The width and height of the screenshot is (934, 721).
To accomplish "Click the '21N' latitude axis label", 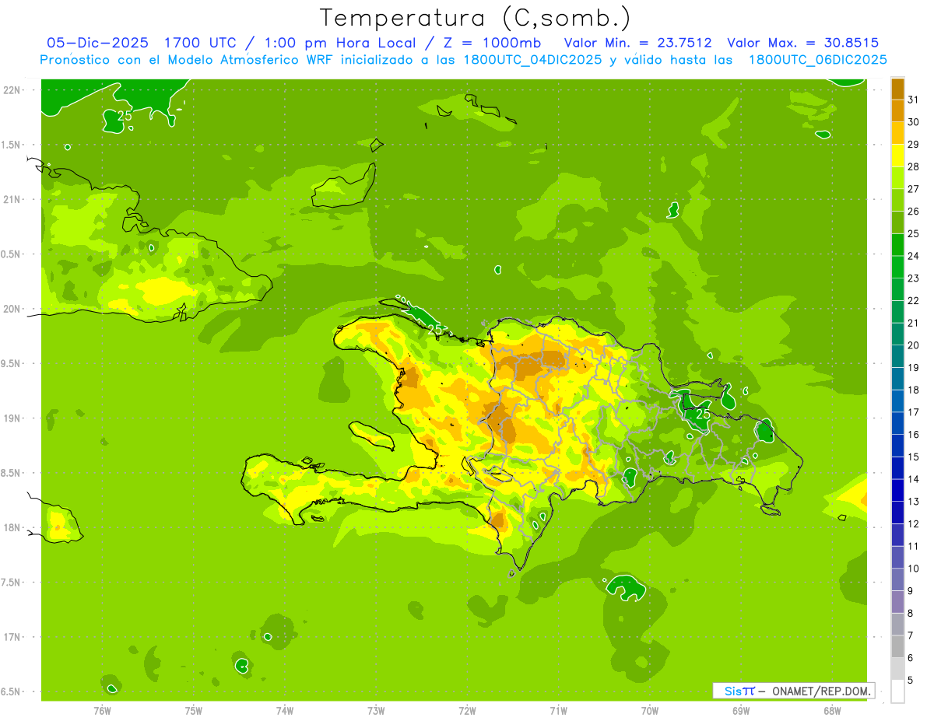I will tap(12, 200).
